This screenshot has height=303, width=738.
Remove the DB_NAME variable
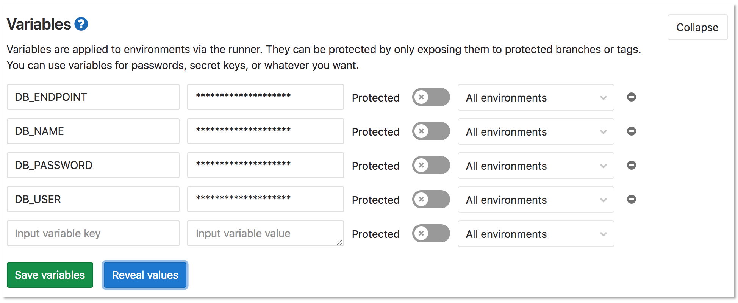(632, 131)
